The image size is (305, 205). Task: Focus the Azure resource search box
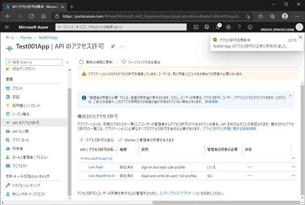coord(121,27)
